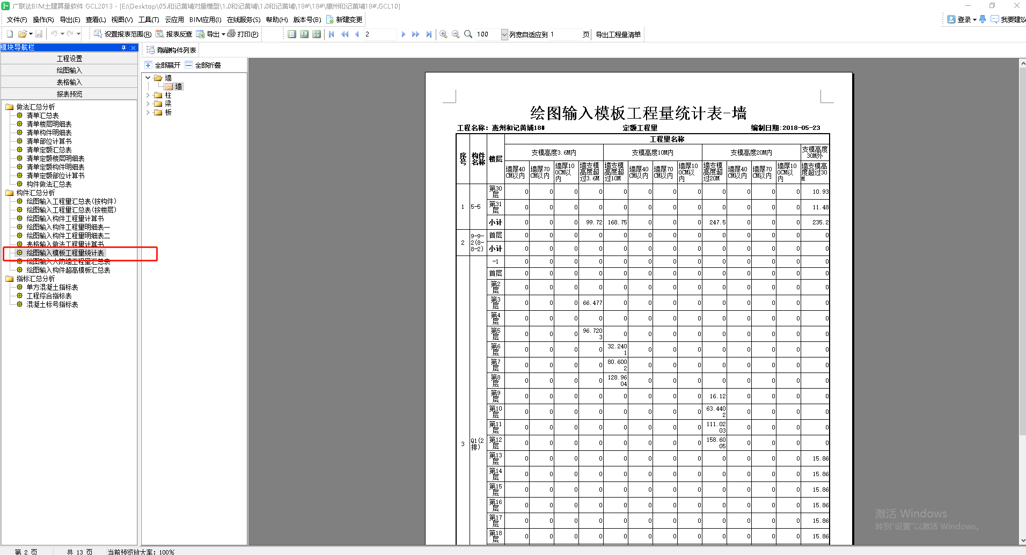This screenshot has height=555, width=1026.
Task: Open a project with the folder icon
Action: click(x=23, y=34)
